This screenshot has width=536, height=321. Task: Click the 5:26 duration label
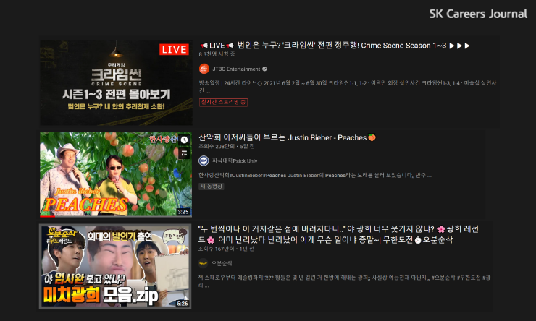(183, 303)
